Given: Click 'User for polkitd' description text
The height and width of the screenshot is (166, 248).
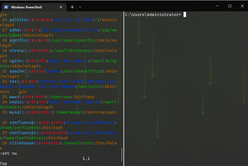Looking at the screenshot, I should point(73,20).
